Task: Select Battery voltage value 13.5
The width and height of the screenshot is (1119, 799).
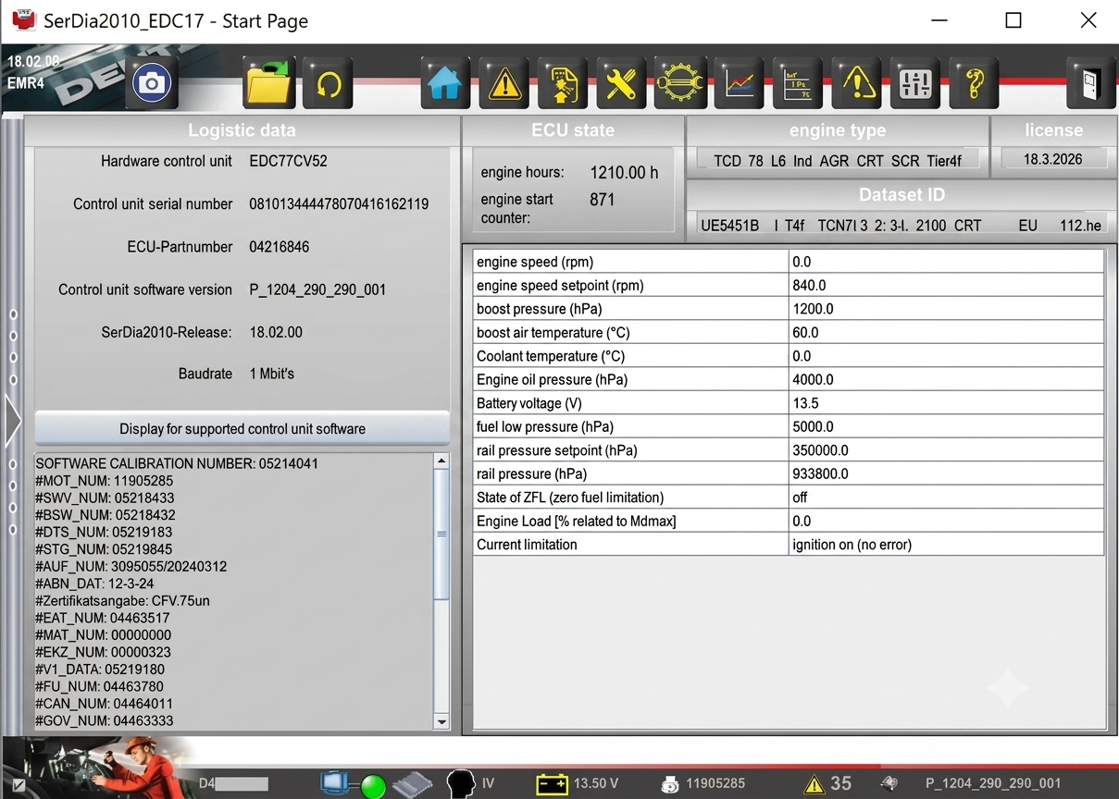Action: pos(946,403)
